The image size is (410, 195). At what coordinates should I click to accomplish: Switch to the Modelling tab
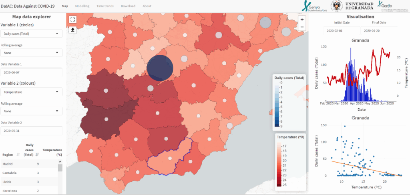point(82,6)
